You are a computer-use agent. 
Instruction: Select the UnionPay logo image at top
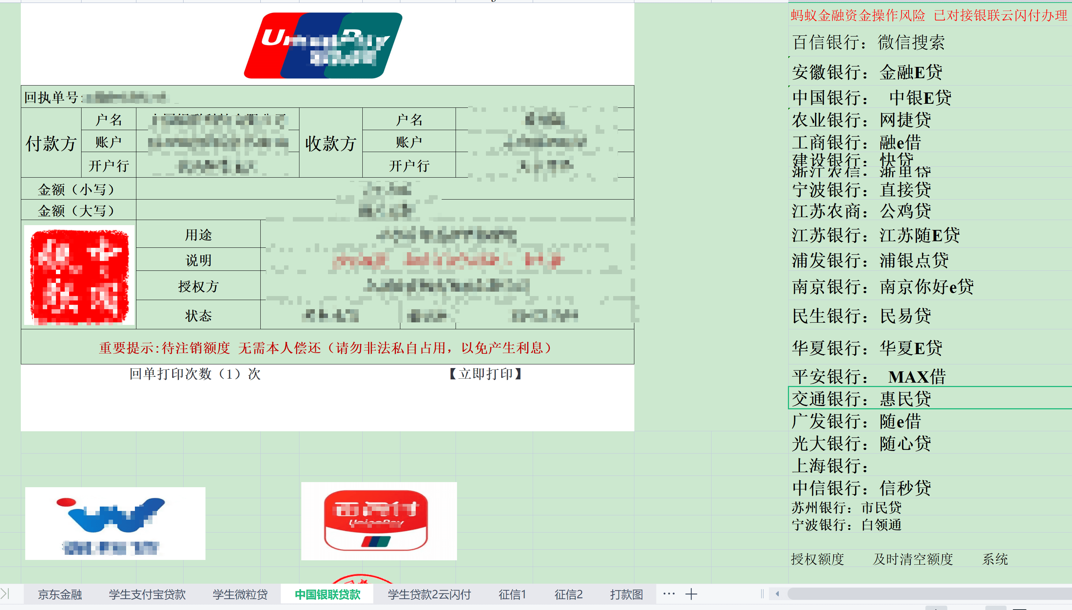tap(323, 45)
